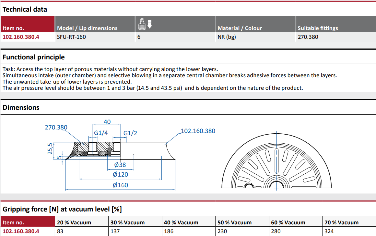The image size is (376, 236).
Task: Select the "40 % Vacuum" column header
Action: (x=181, y=223)
